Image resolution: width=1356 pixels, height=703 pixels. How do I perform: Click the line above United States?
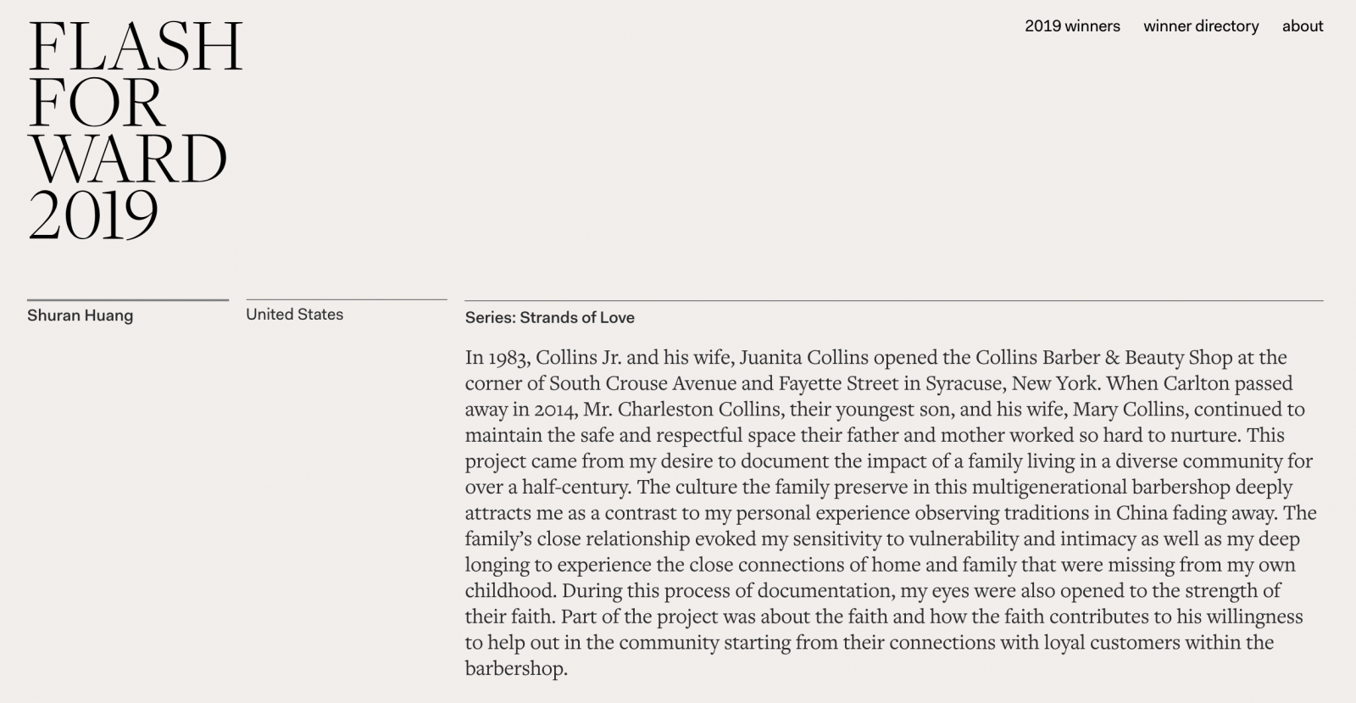coord(346,299)
